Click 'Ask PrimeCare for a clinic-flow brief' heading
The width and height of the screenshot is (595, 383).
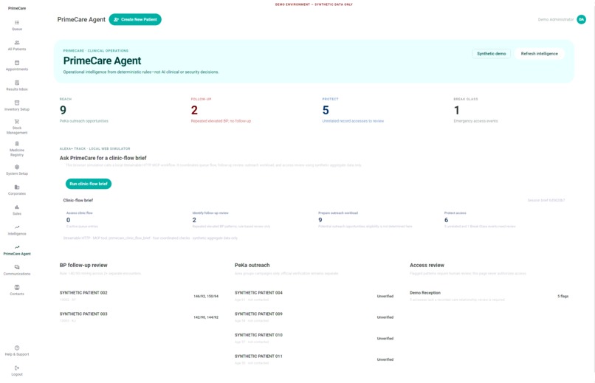pyautogui.click(x=103, y=158)
